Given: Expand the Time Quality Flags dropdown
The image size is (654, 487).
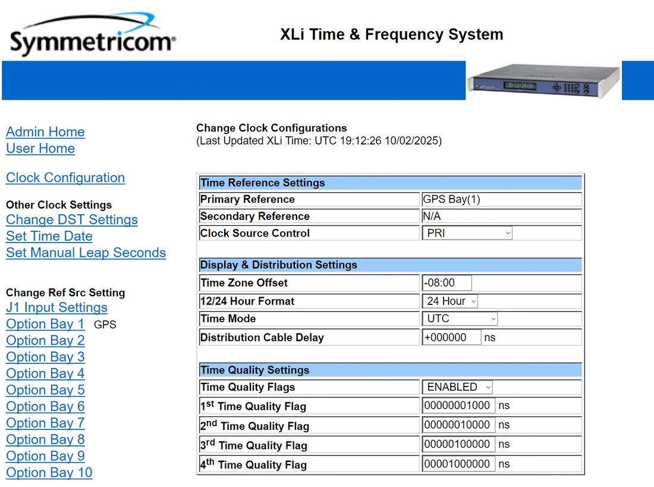Looking at the screenshot, I should coord(458,387).
